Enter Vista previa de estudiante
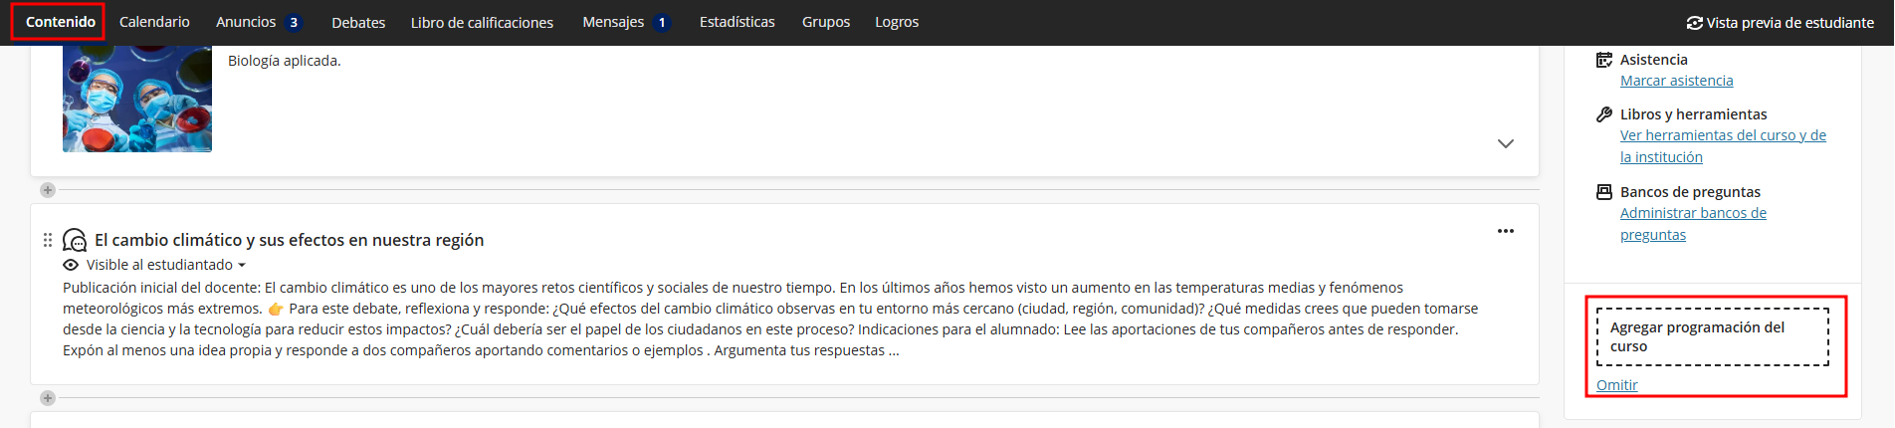This screenshot has height=428, width=1895. tap(1780, 22)
